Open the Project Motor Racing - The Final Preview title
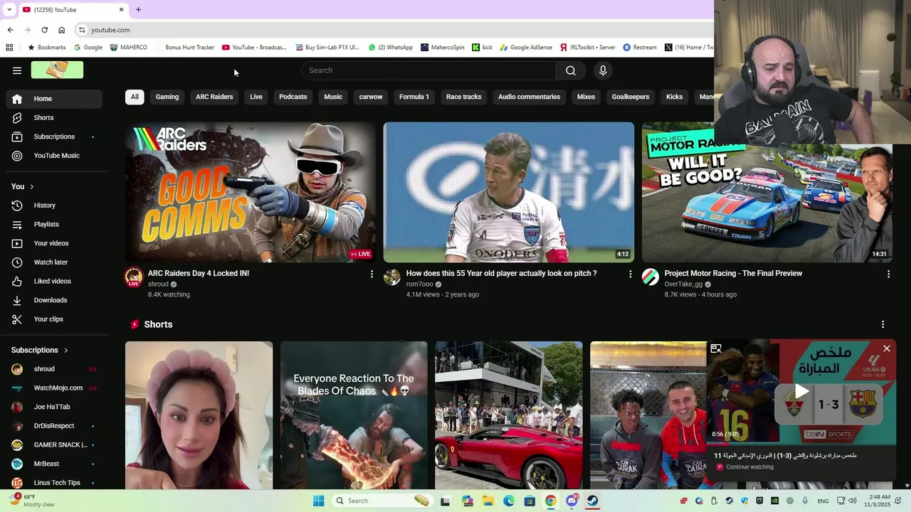Viewport: 911px width, 512px height. point(733,273)
